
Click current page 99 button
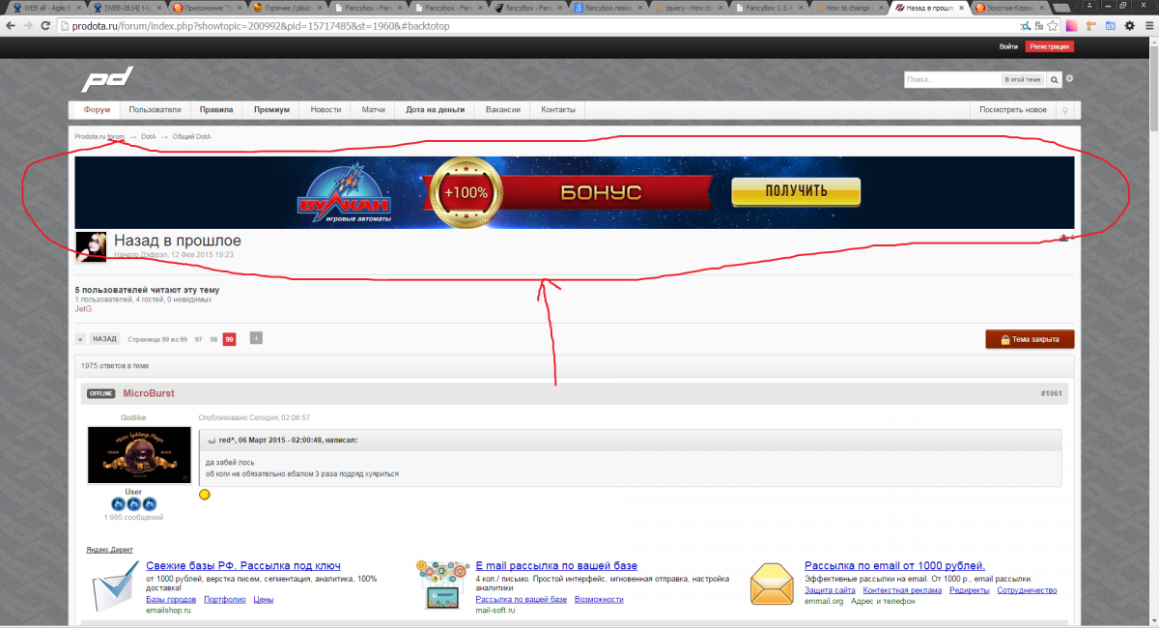229,339
